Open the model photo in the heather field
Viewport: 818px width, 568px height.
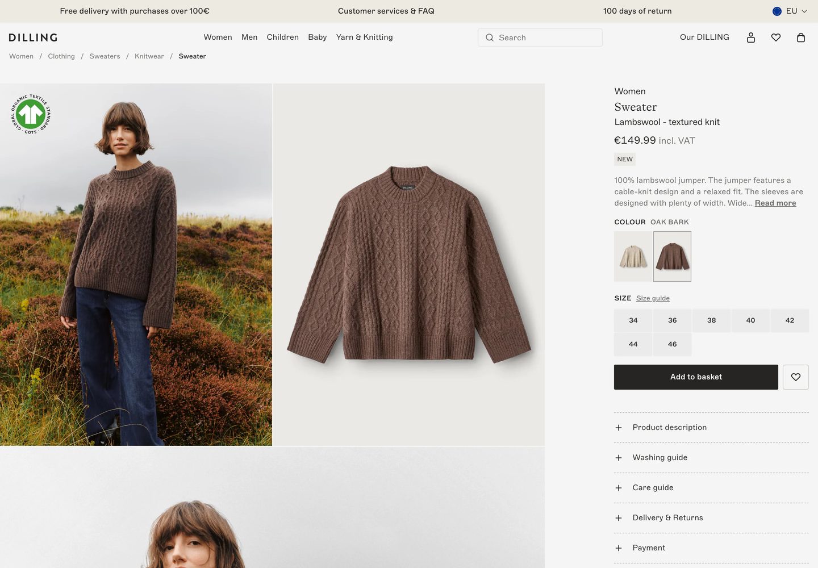pyautogui.click(x=136, y=265)
